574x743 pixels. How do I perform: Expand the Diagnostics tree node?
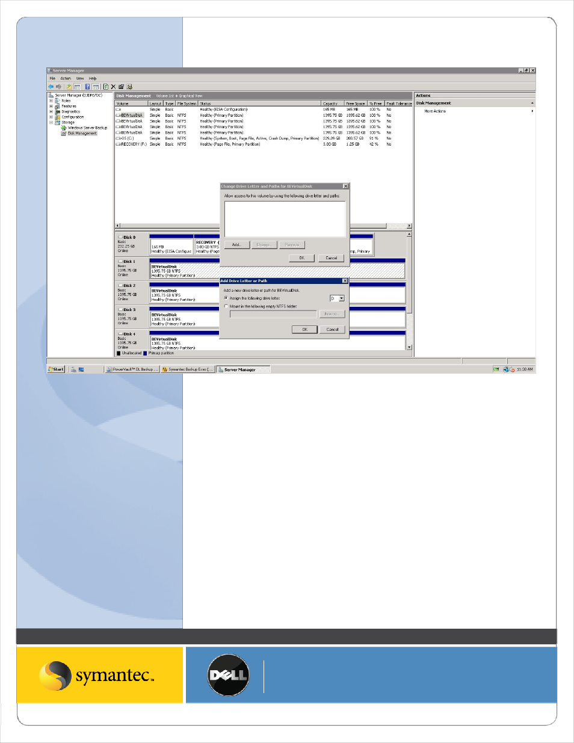pyautogui.click(x=51, y=112)
